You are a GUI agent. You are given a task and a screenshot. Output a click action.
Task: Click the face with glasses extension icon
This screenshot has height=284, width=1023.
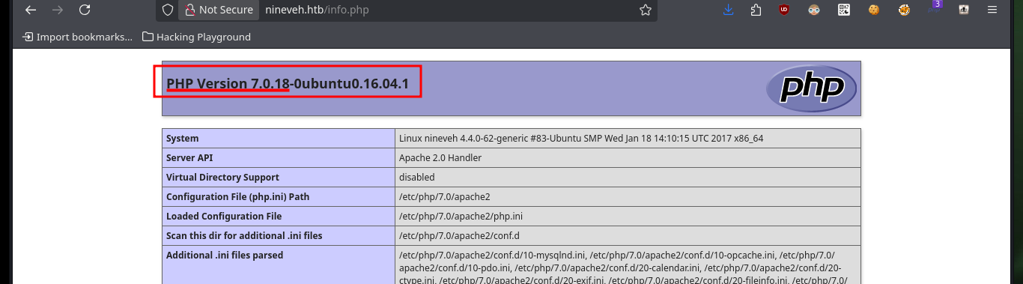[815, 10]
